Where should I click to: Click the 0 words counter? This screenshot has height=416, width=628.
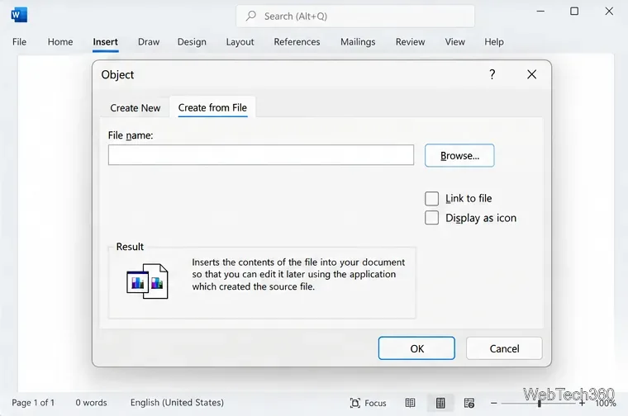[x=92, y=403]
